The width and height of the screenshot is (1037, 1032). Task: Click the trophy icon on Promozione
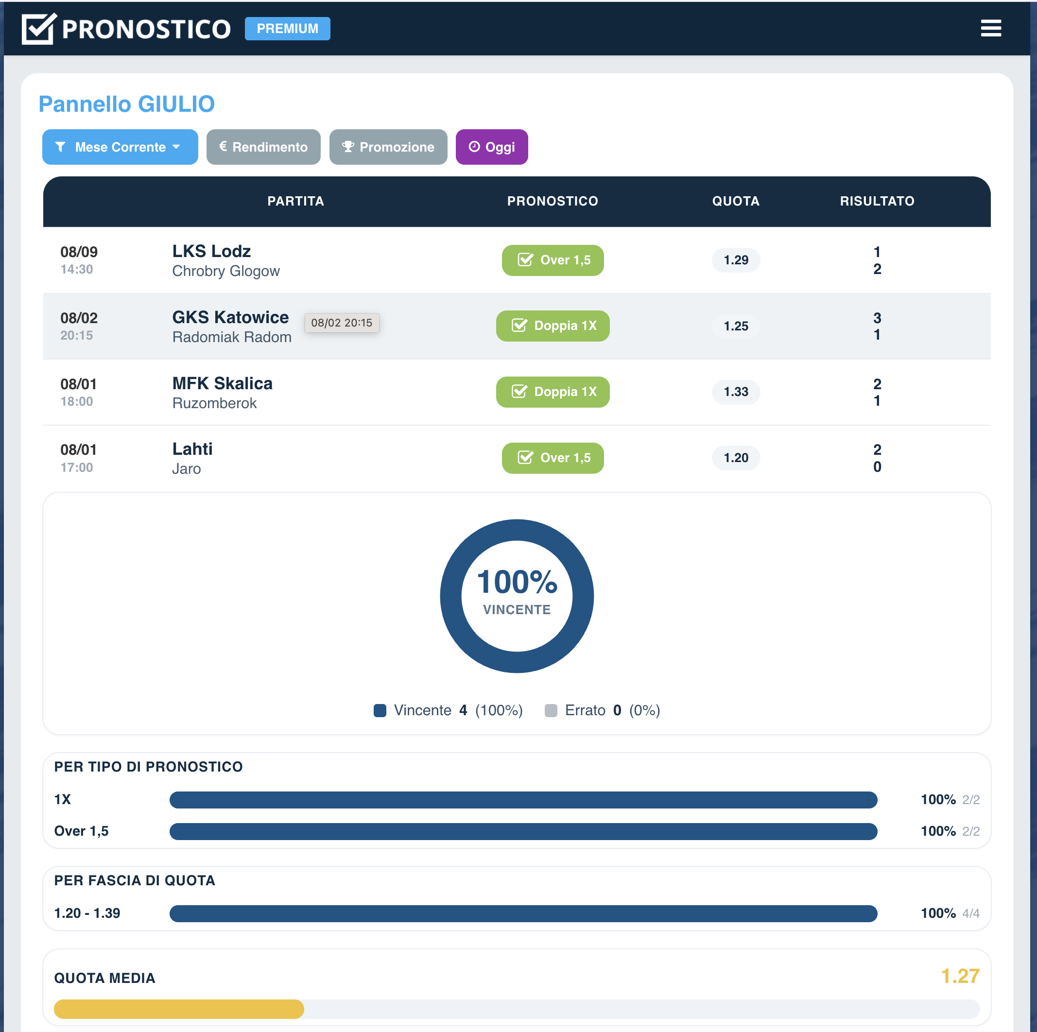pyautogui.click(x=348, y=147)
